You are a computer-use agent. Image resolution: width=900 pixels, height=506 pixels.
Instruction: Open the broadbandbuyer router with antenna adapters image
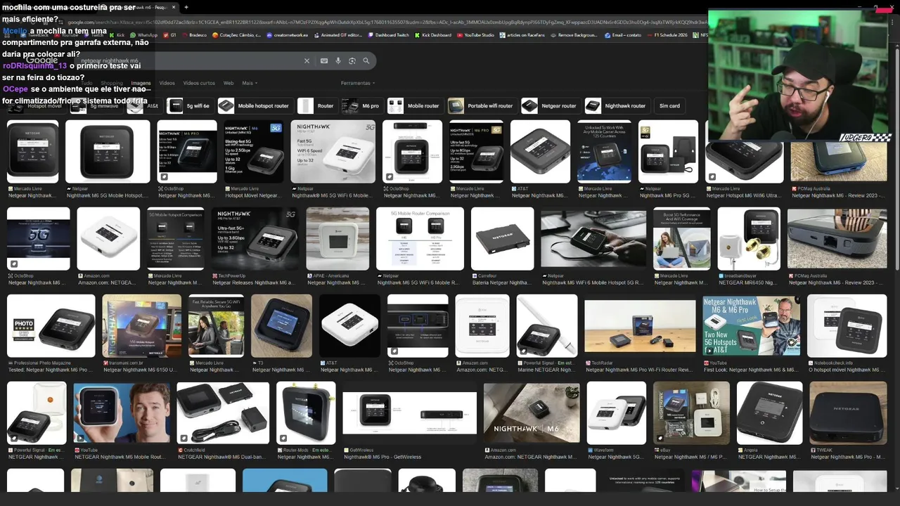pyautogui.click(x=749, y=239)
